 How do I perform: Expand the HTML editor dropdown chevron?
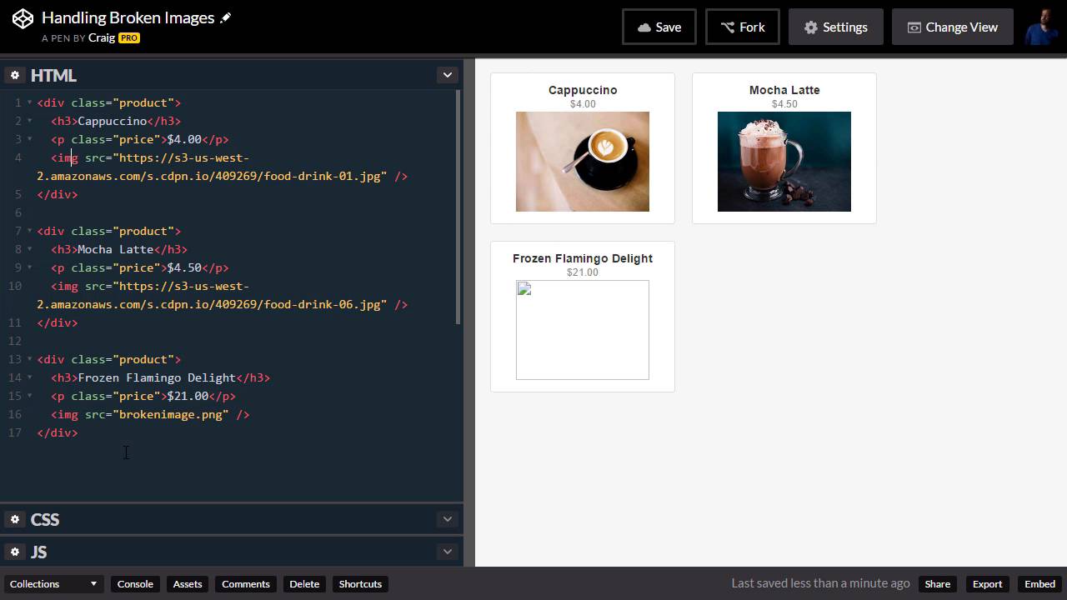coord(447,75)
